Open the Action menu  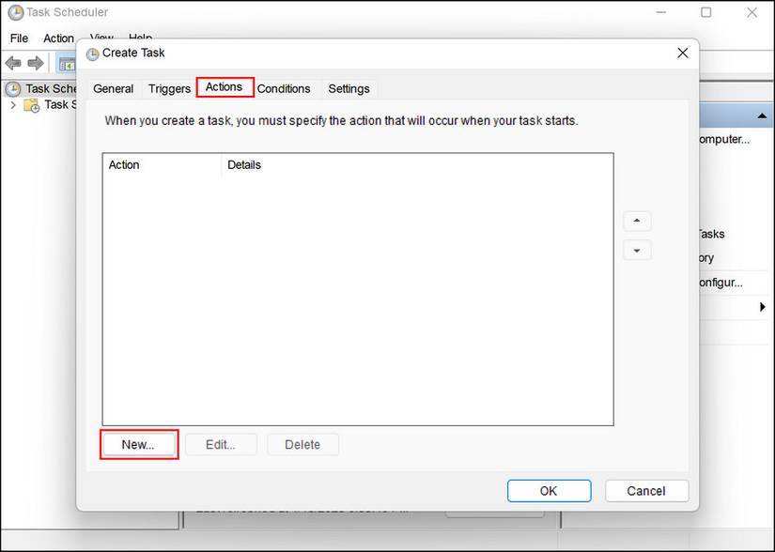[x=58, y=38]
